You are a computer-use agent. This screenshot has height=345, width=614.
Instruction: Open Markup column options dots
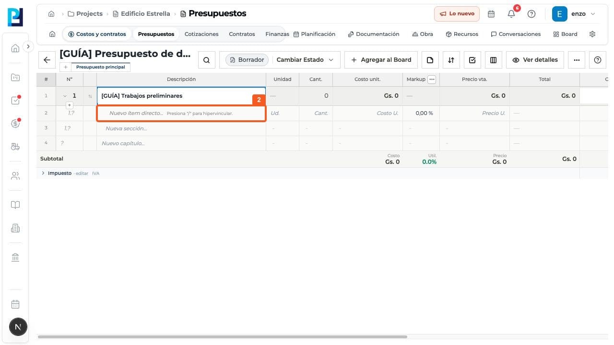432,80
